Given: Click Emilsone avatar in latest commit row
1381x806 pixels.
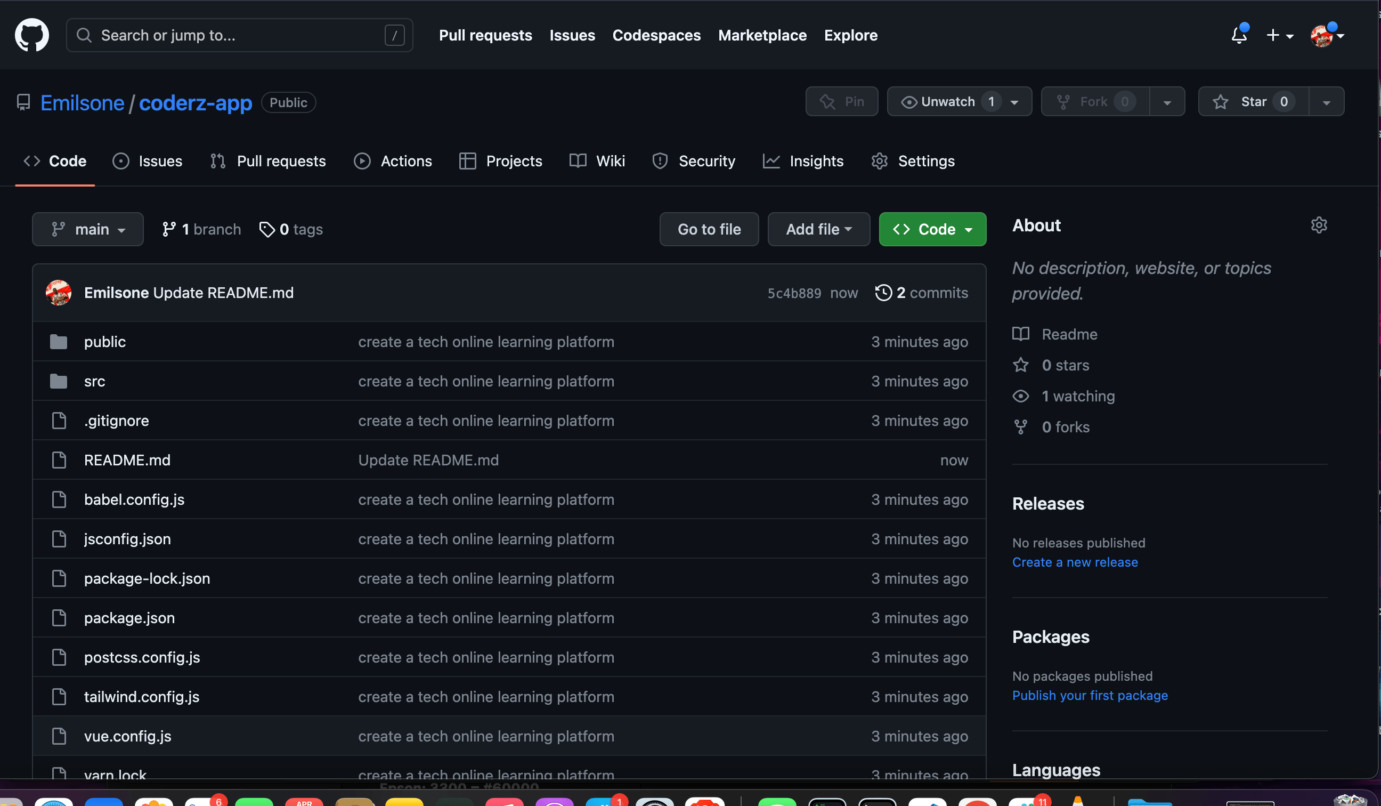Looking at the screenshot, I should pyautogui.click(x=58, y=293).
